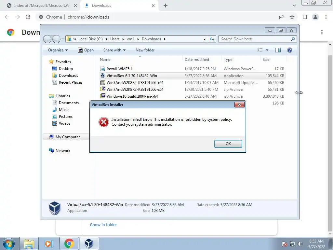The height and width of the screenshot is (250, 333).
Task: Select VirtualBox-6.1.30-148432-Win application file
Action: tap(192, 76)
